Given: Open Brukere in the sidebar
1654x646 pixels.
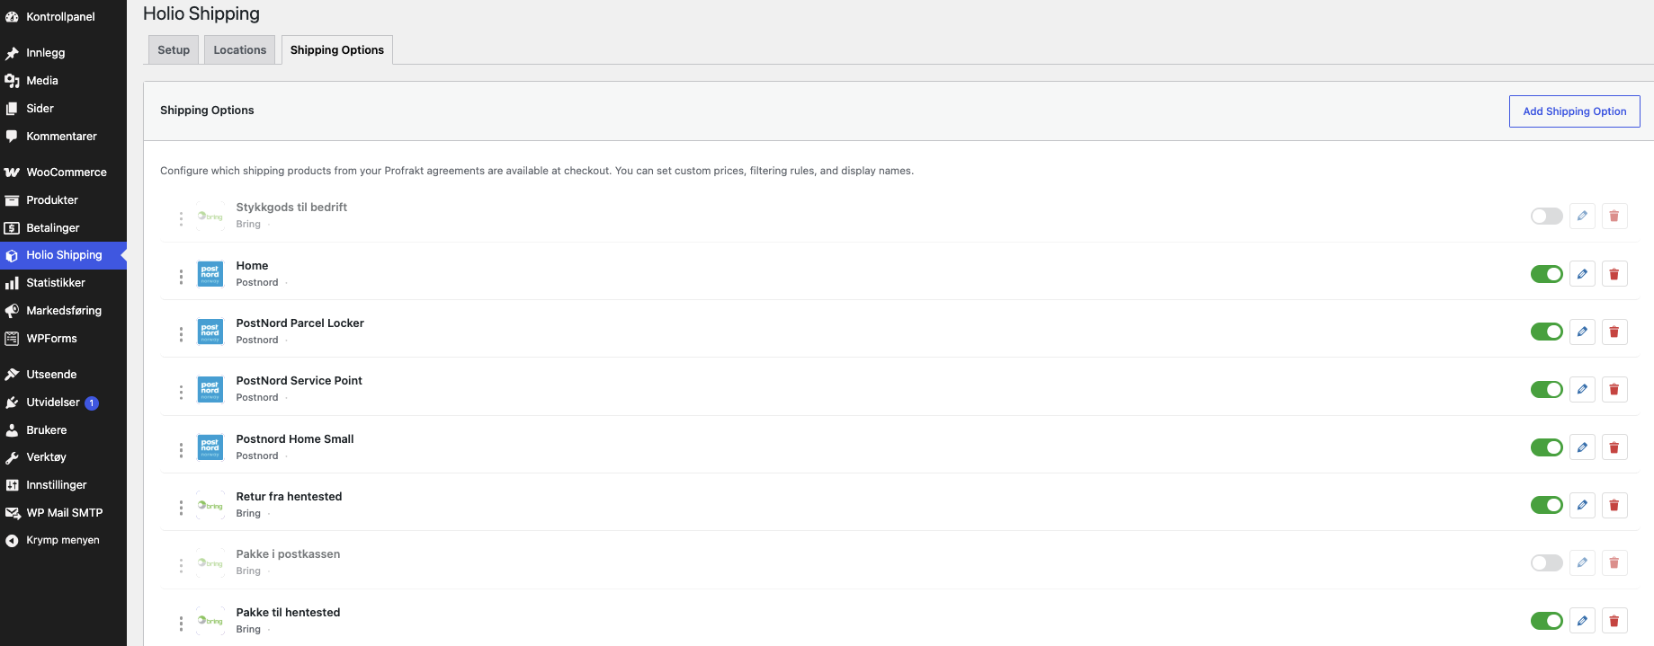Looking at the screenshot, I should (x=63, y=430).
